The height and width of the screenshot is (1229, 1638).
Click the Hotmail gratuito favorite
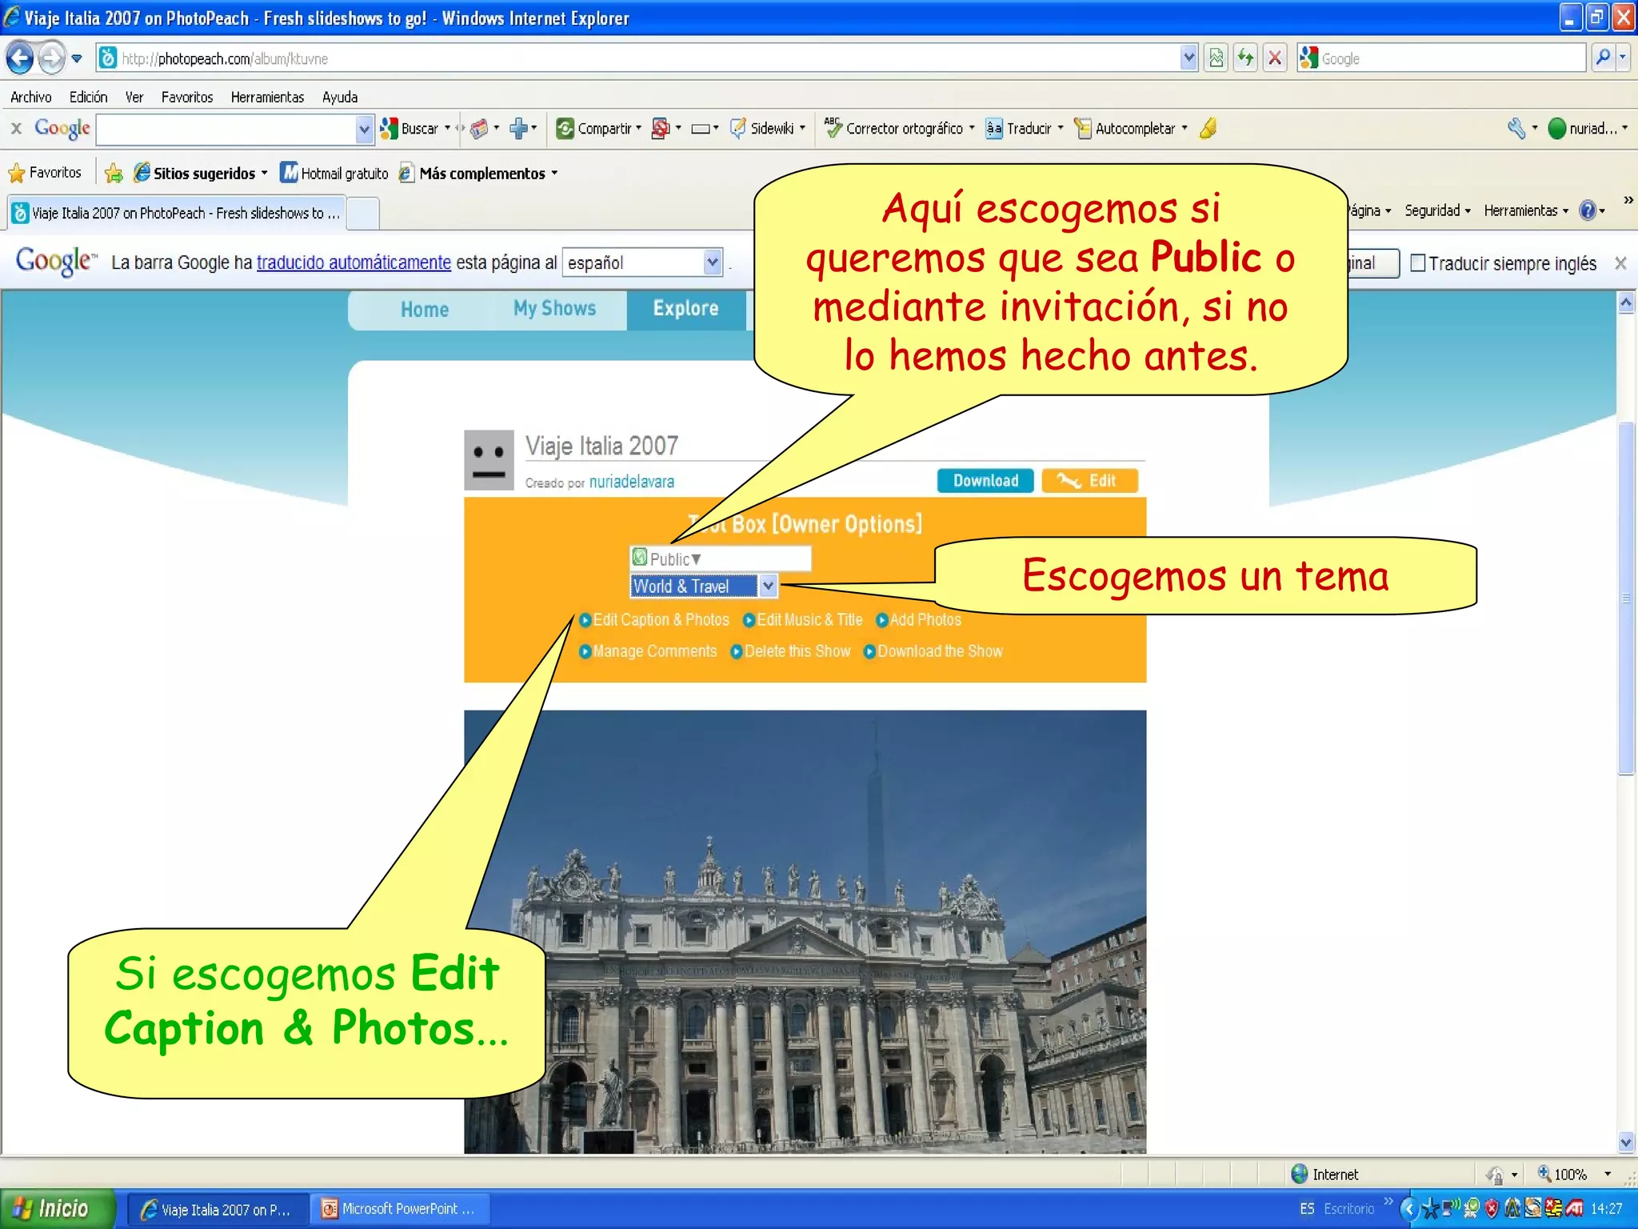334,173
